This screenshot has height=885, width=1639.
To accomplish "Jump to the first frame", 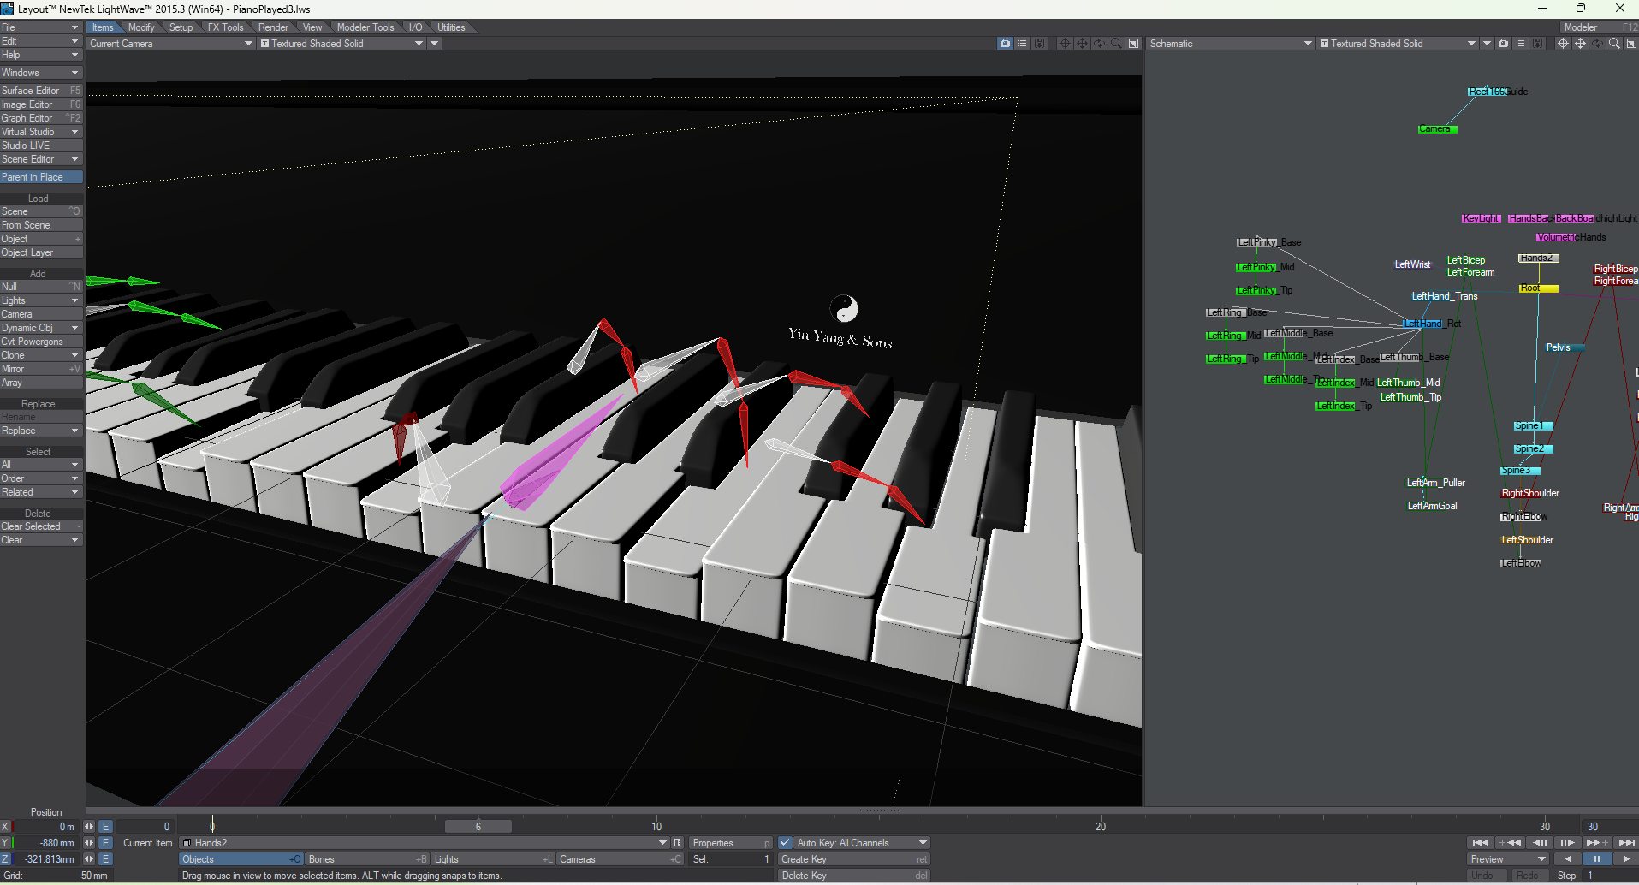I will (x=1481, y=843).
